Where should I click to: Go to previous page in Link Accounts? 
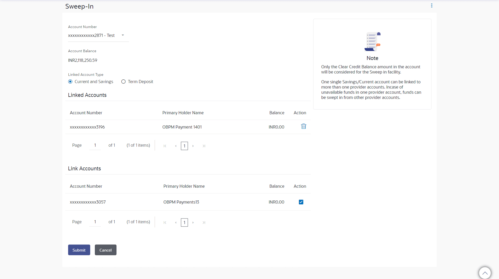(x=176, y=222)
